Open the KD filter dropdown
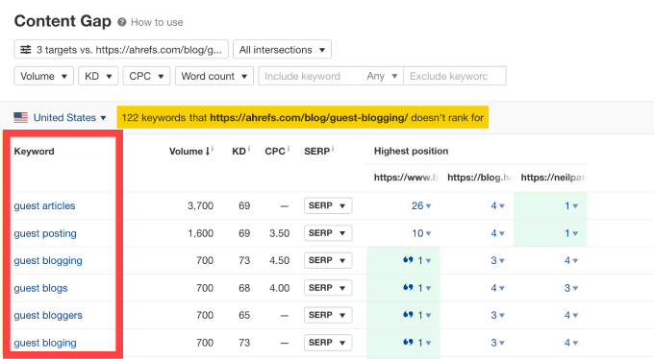The height and width of the screenshot is (359, 654). tap(98, 76)
